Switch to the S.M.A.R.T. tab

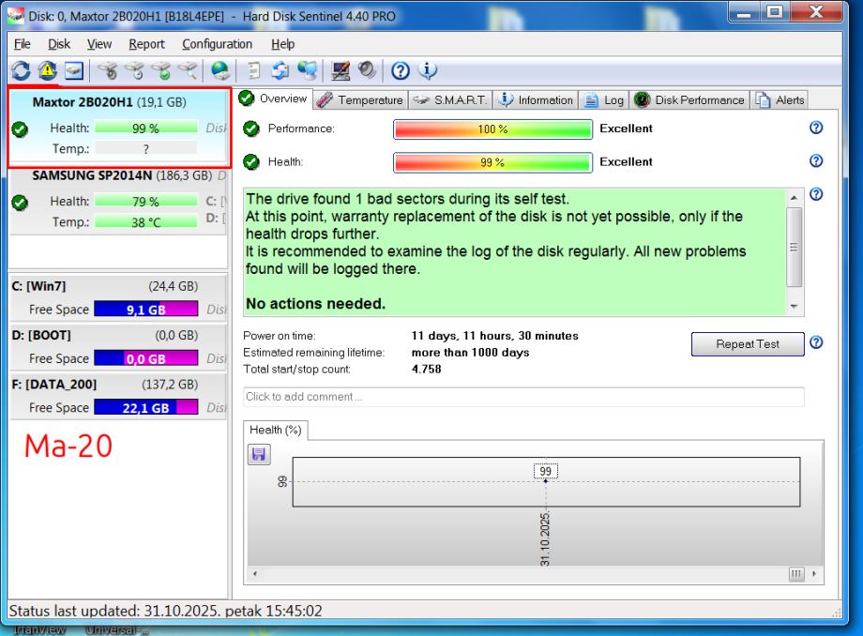(450, 100)
